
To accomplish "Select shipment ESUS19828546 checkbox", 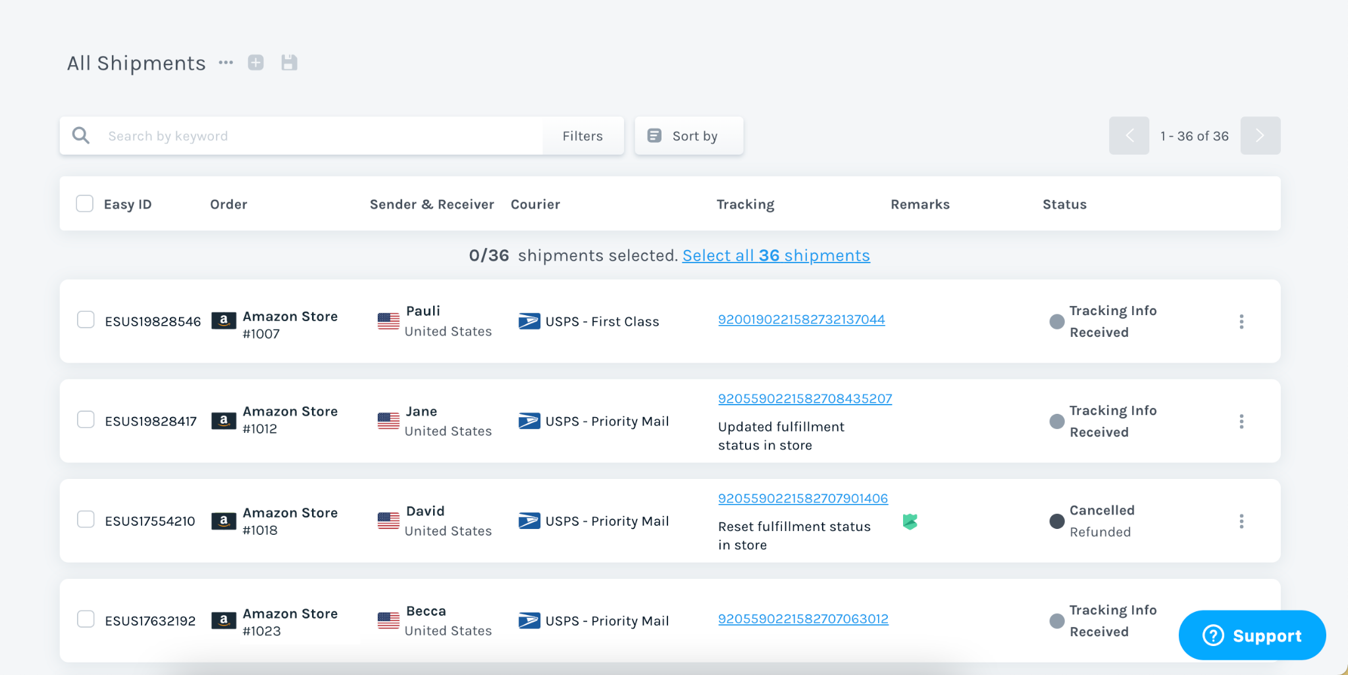I will [86, 319].
